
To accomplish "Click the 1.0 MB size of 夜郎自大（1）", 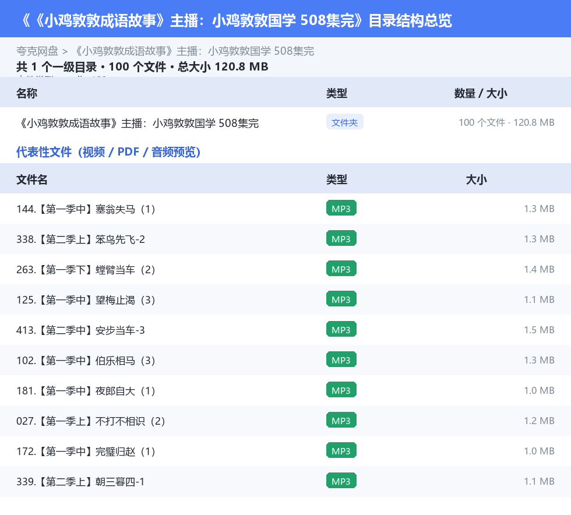I will pos(539,390).
